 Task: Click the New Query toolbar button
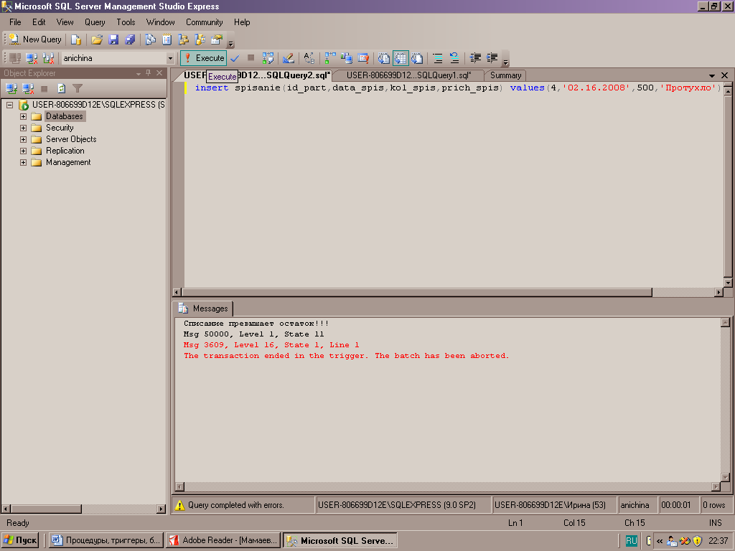(36, 40)
